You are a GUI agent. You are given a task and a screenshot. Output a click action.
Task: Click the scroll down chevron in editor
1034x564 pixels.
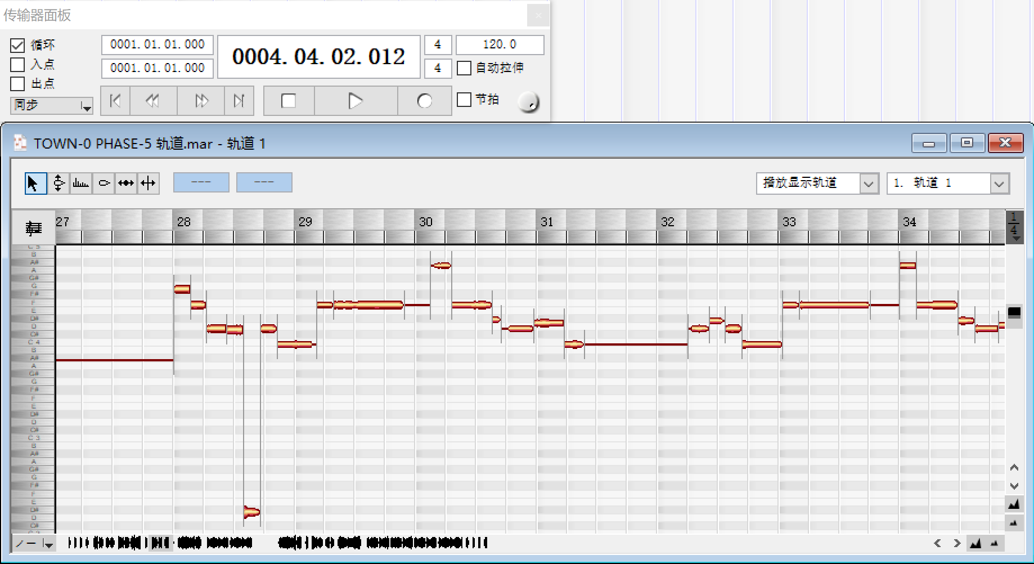coord(1014,486)
